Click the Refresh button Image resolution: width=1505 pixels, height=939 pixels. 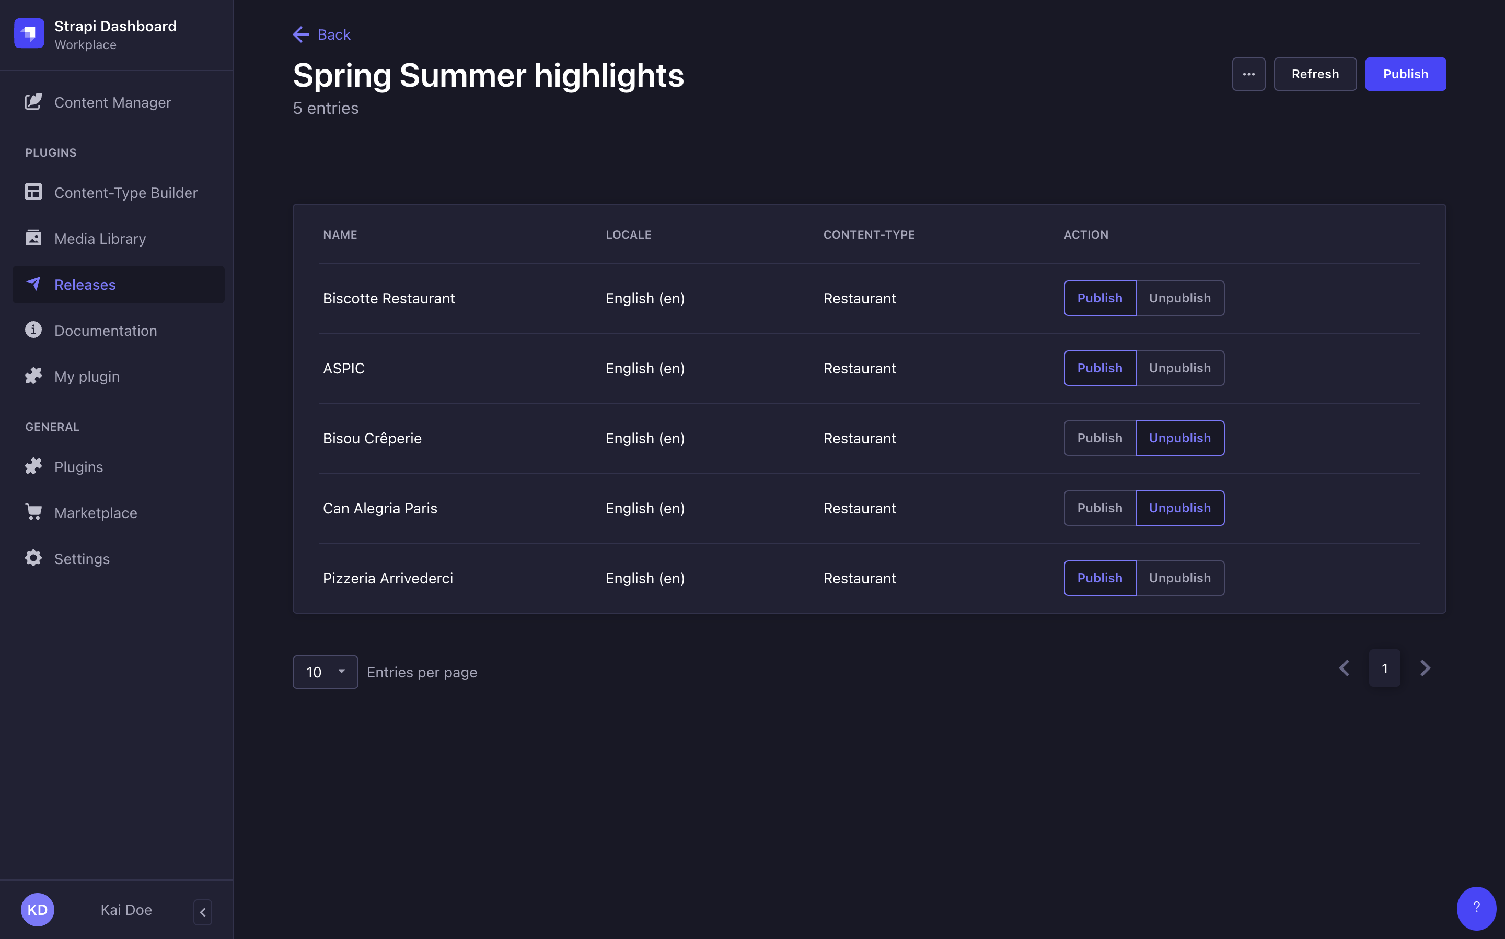coord(1315,74)
